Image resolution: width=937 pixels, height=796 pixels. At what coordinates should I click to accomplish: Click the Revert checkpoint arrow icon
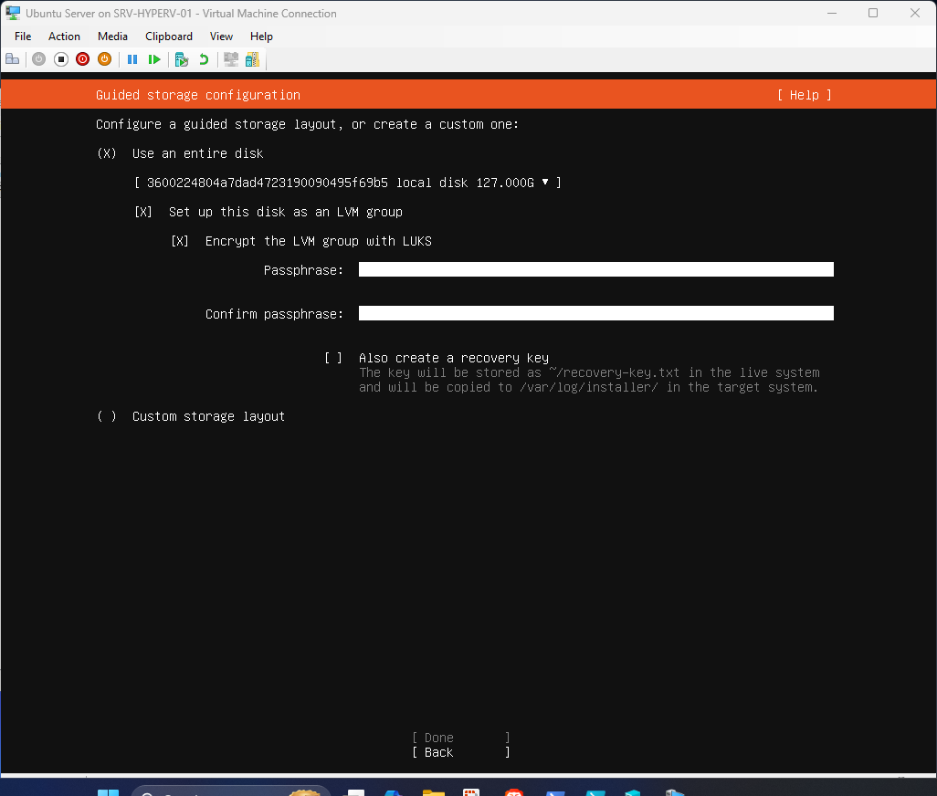202,58
